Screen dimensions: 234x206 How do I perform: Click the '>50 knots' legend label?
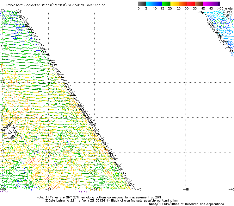225,9
